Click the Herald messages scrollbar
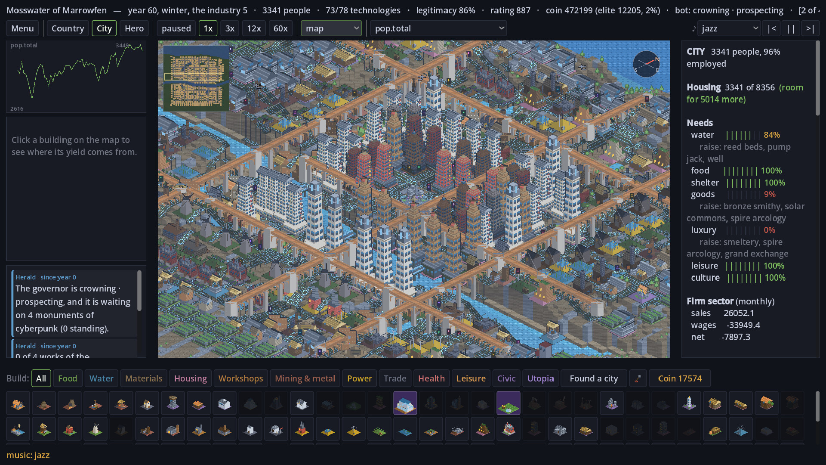 139,291
